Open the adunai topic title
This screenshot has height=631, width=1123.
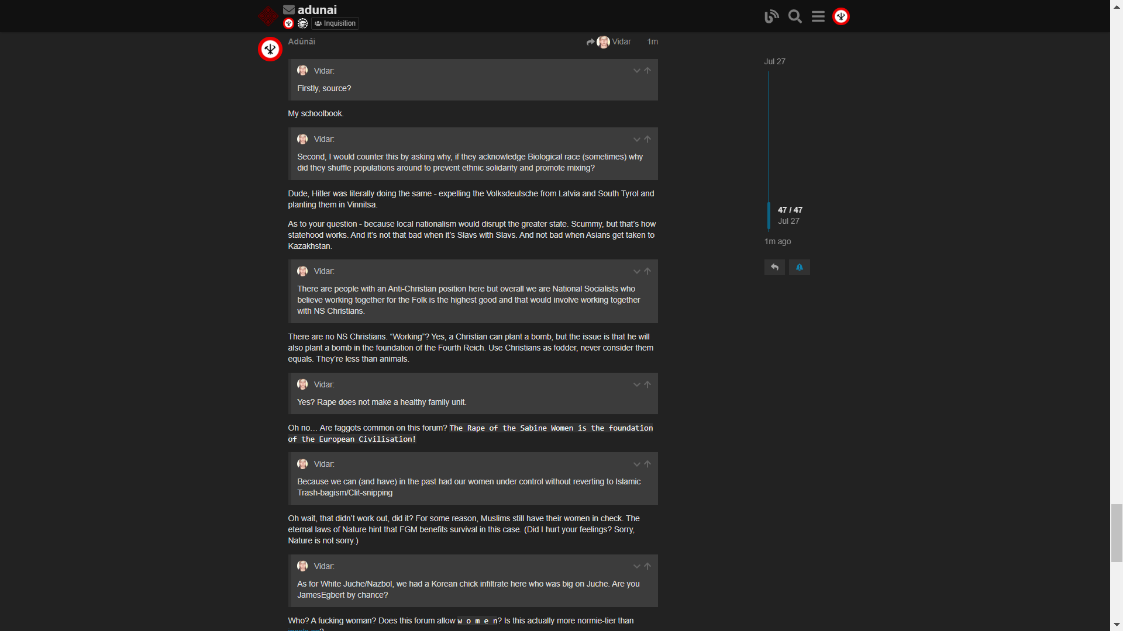(317, 9)
